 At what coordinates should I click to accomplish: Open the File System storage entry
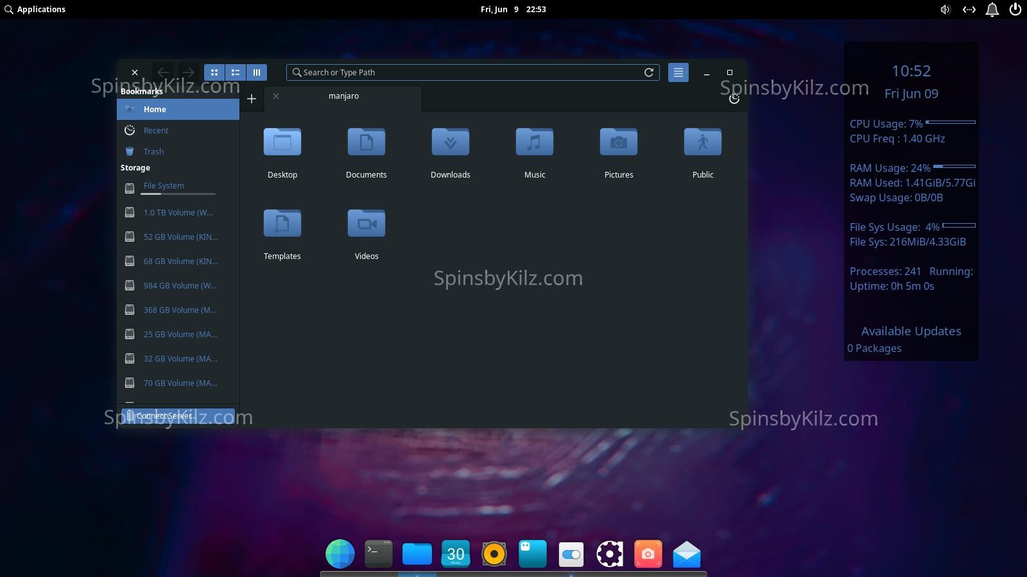pyautogui.click(x=164, y=186)
